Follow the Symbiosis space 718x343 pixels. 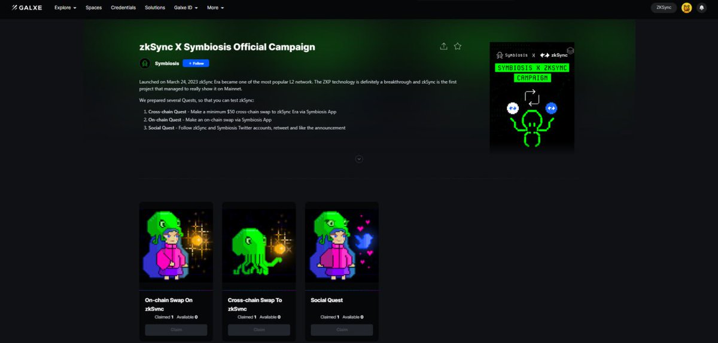(x=196, y=63)
